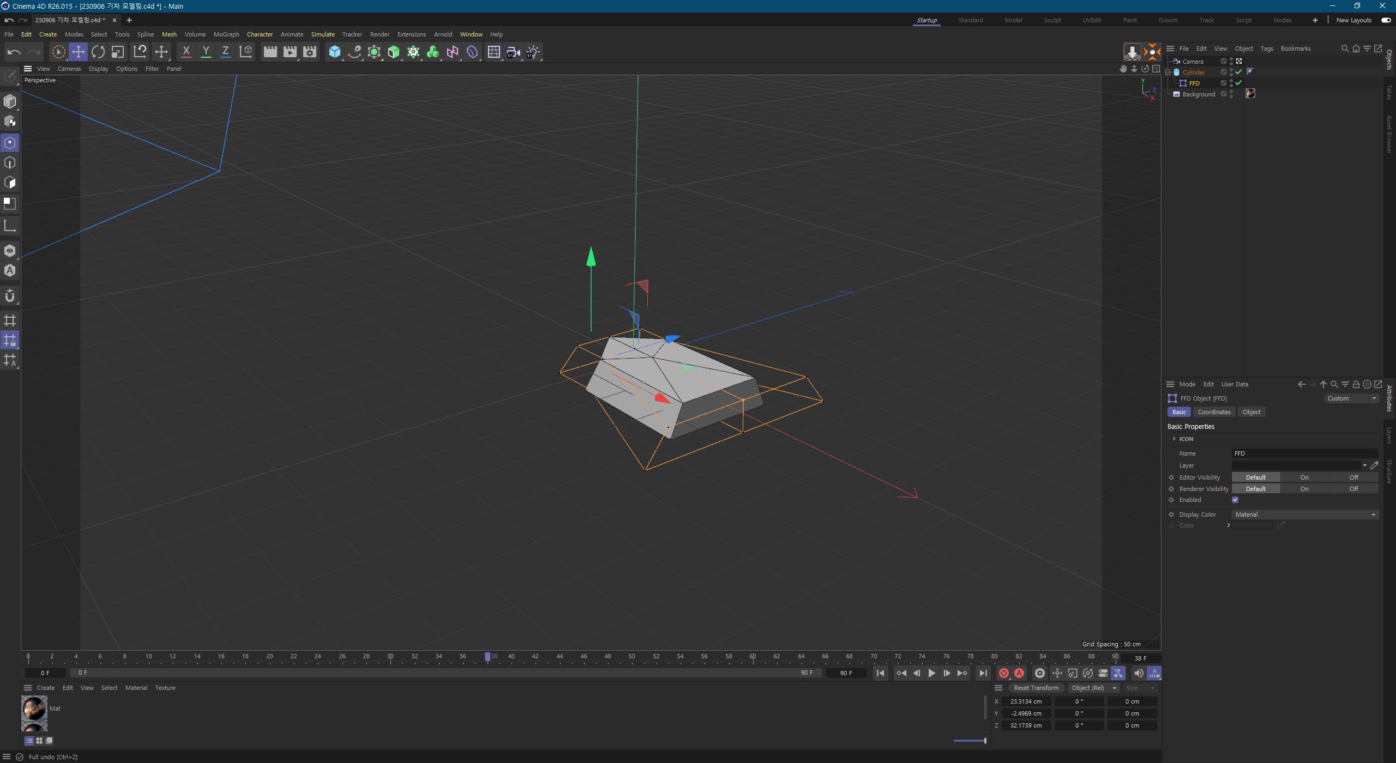Open viewport Cameras menu

pos(69,69)
